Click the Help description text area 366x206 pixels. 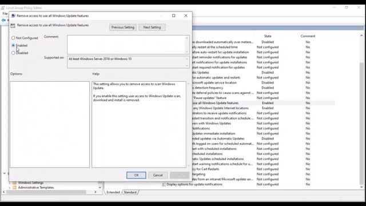(139, 125)
